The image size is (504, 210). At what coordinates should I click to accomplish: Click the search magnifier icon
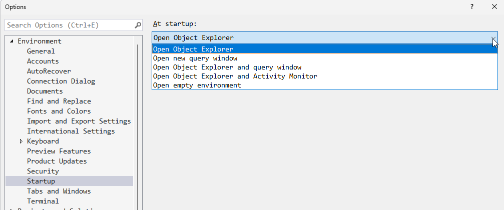click(138, 25)
